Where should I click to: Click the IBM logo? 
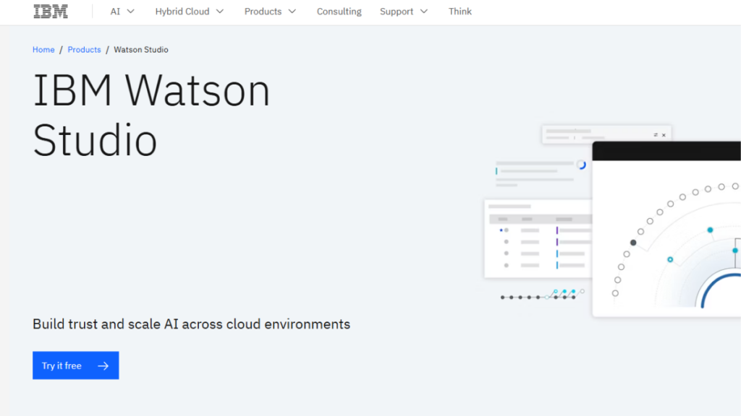(50, 11)
